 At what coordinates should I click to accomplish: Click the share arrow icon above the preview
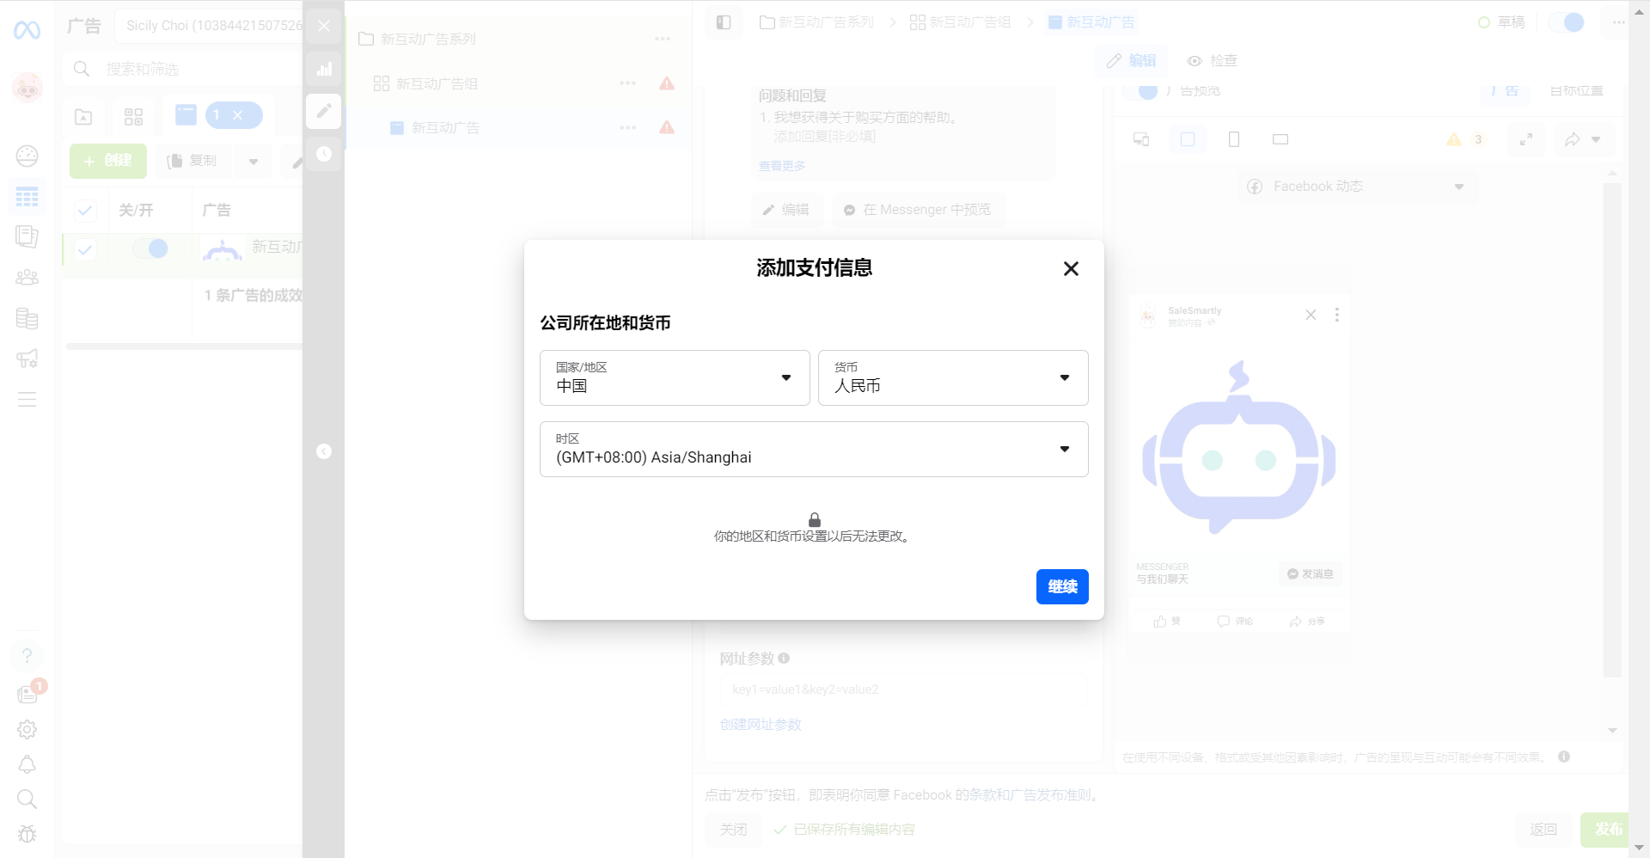[1572, 139]
